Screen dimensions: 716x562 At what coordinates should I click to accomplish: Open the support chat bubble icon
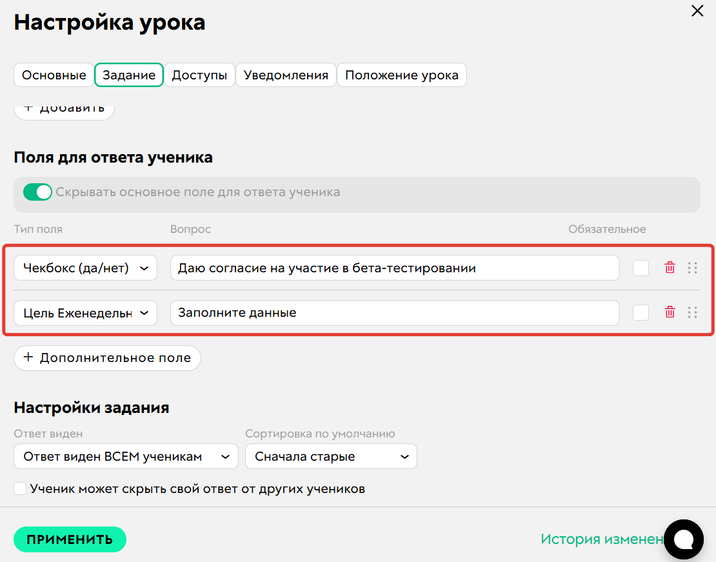pyautogui.click(x=684, y=539)
